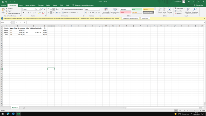Click the Colar paste icon
This screenshot has height=116, width=206.
tap(3, 10)
